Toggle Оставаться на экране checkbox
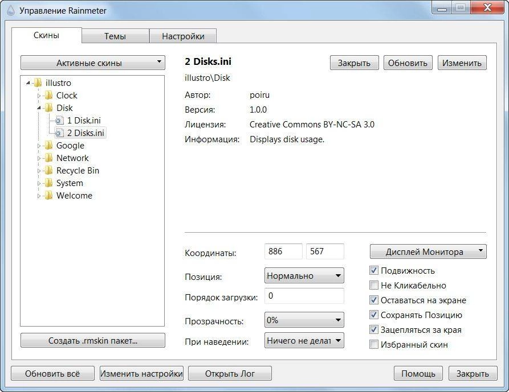Screen dimensions: 509x392 click(374, 300)
